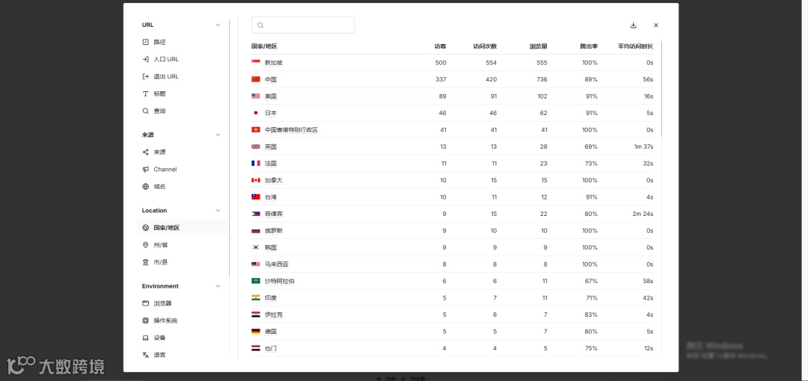
Task: Click the 中国香港特别行政区 row name
Action: tap(291, 130)
